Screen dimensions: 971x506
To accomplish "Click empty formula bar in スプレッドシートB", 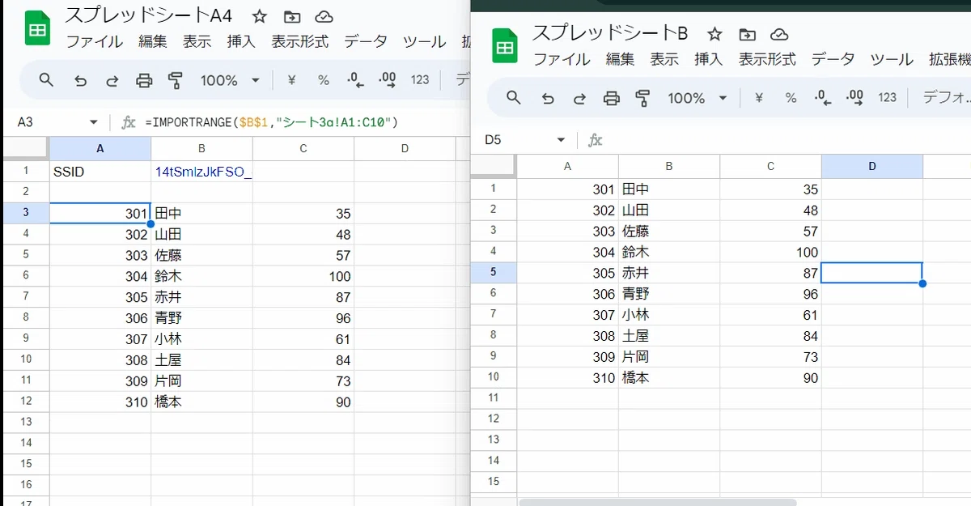I will (x=789, y=140).
